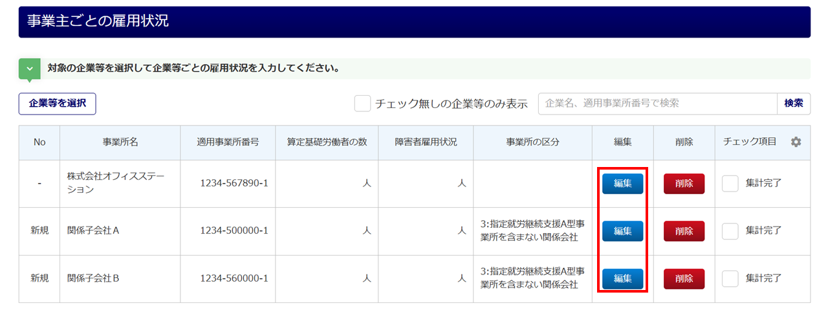Edit the 株式会社オフィスステーション row with 編集
Image resolution: width=828 pixels, height=312 pixels.
click(622, 184)
